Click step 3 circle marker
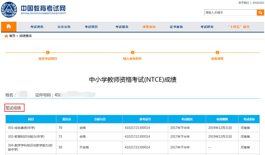 coord(217,53)
